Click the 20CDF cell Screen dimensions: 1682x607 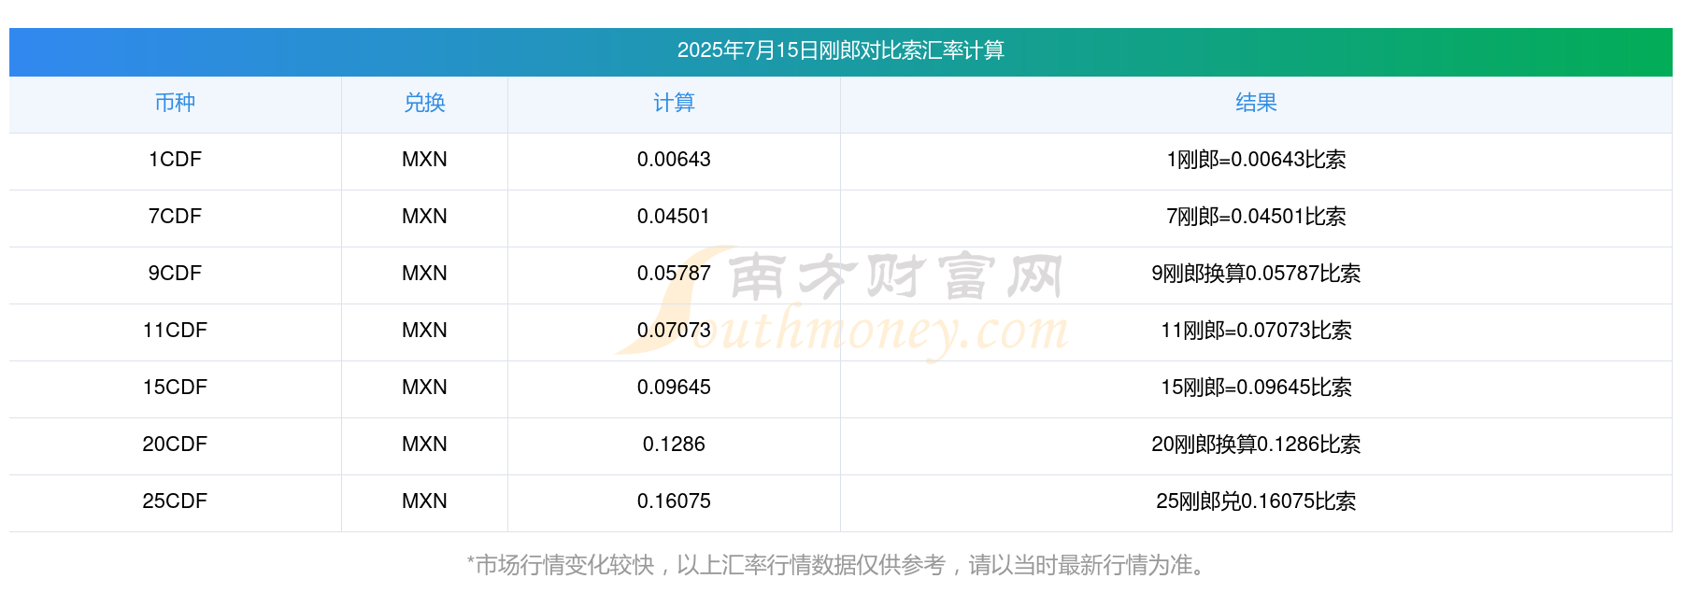(x=175, y=445)
